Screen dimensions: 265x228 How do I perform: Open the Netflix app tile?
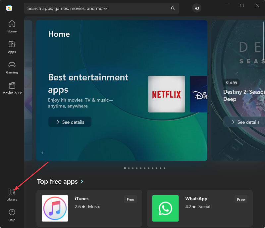(167, 94)
